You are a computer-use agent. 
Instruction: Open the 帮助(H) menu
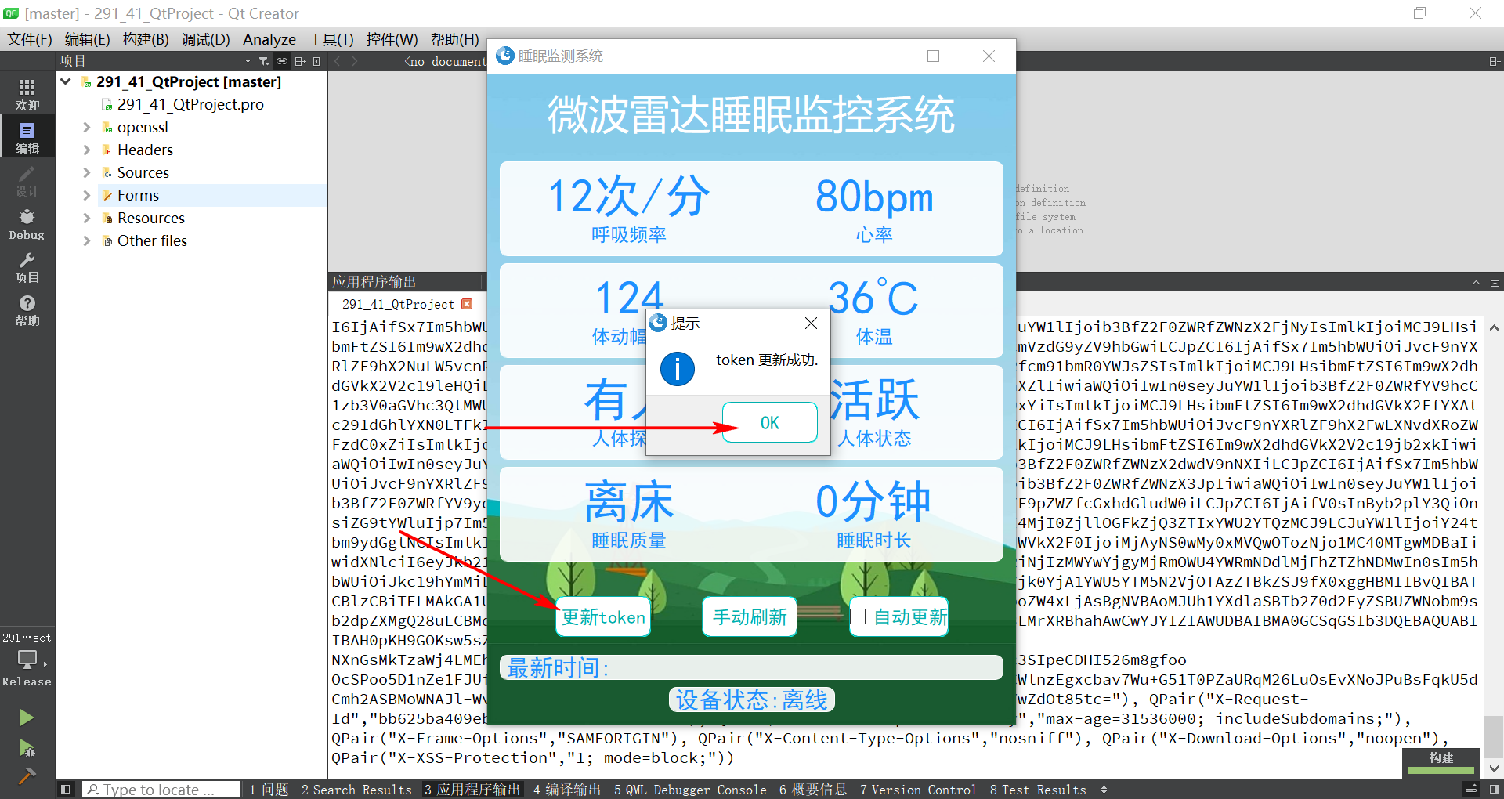[x=454, y=39]
